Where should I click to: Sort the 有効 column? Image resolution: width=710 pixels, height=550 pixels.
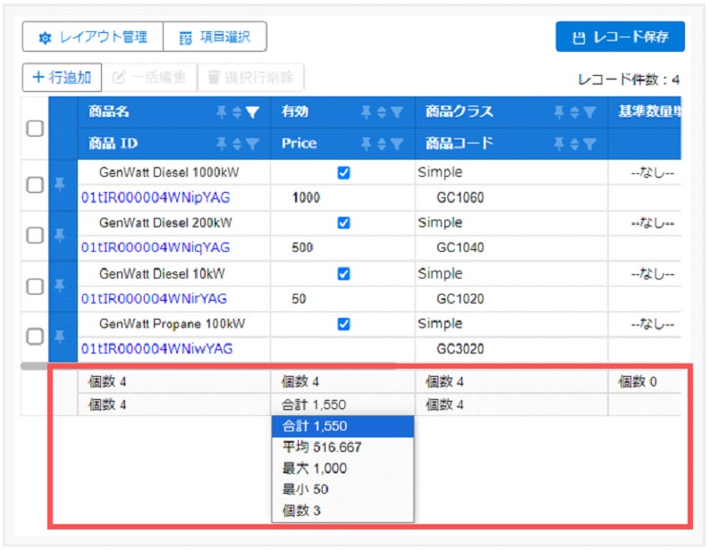click(382, 112)
